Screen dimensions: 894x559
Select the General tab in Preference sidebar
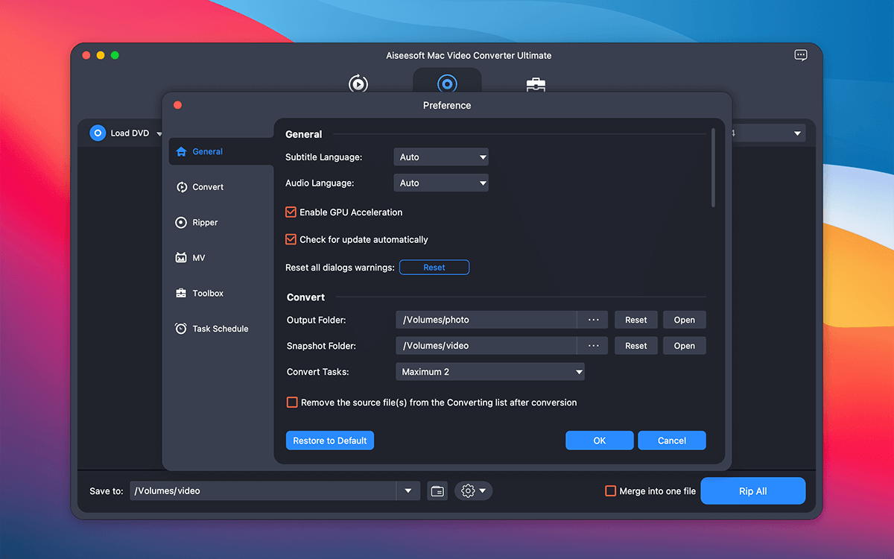(221, 151)
